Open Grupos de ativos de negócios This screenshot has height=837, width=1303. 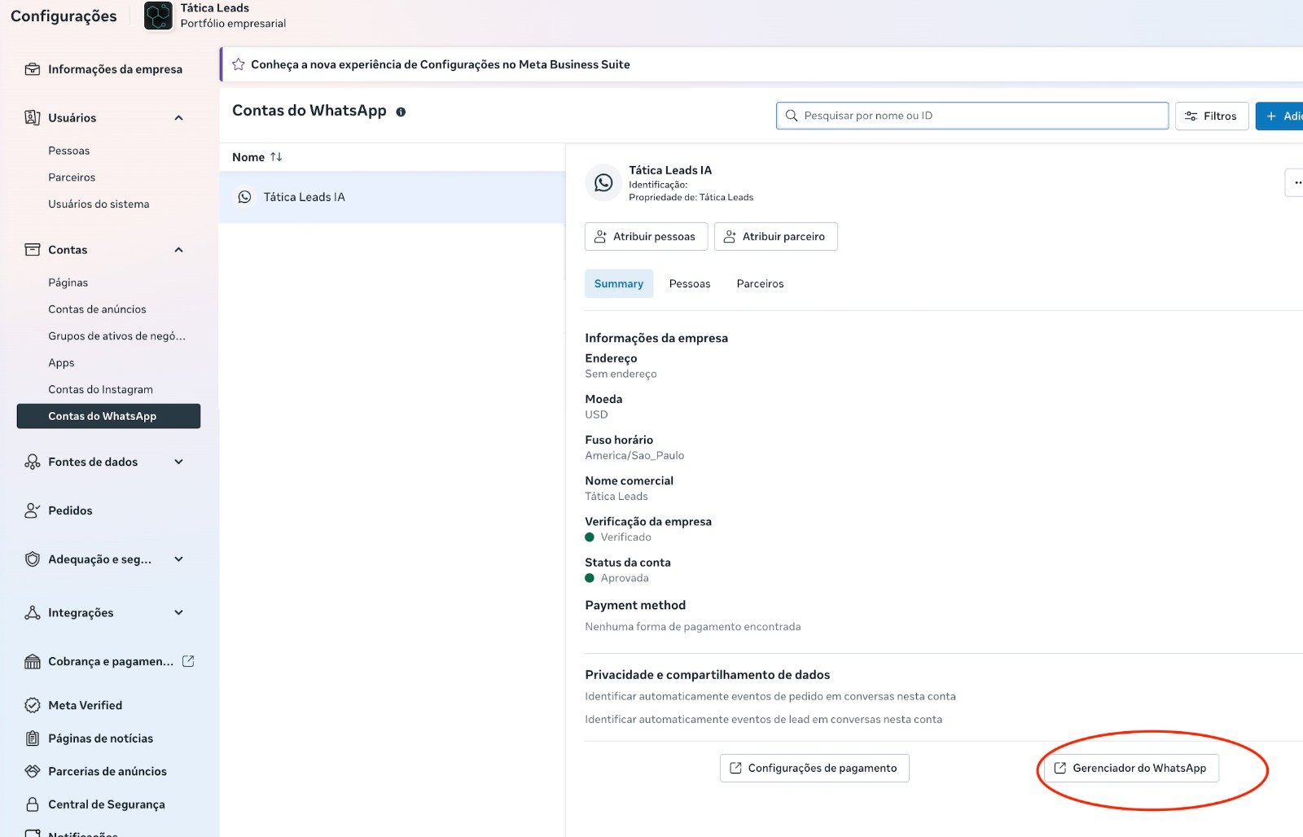coord(116,336)
